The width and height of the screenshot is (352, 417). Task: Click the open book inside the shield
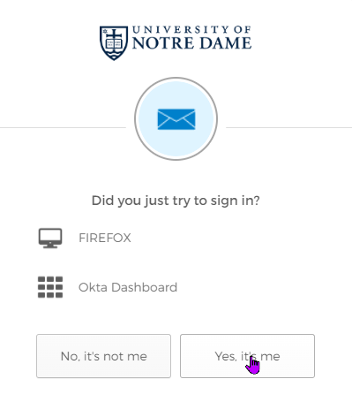[x=114, y=44]
